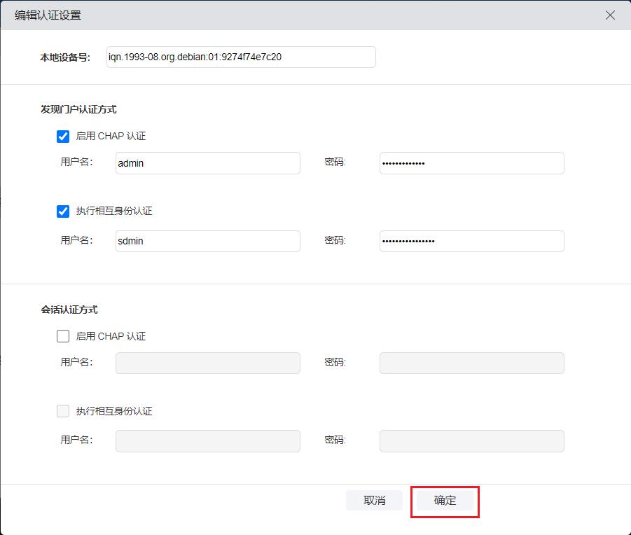Confirm settings with the 确定 button

pyautogui.click(x=445, y=501)
